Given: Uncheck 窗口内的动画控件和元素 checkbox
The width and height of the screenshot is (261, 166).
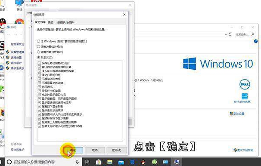Looking at the screenshot, I should coord(40,67).
